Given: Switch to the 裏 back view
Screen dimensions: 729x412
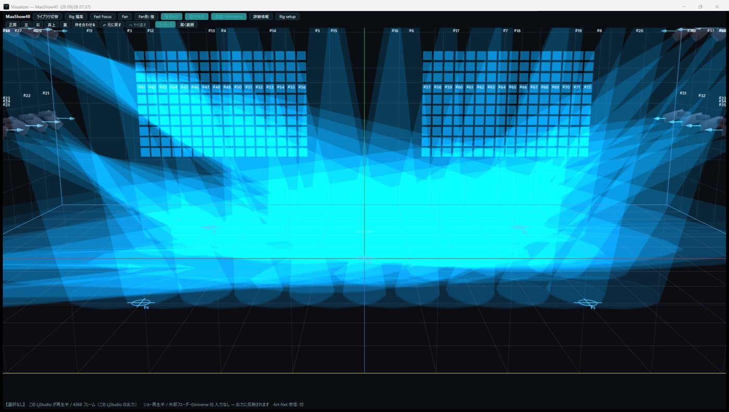Looking at the screenshot, I should click(x=65, y=24).
